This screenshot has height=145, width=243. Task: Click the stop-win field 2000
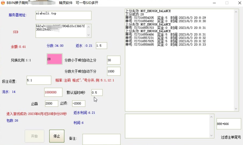[x=52, y=104]
